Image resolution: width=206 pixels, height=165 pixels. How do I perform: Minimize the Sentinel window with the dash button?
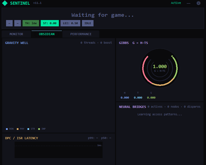pyautogui.click(x=188, y=3)
